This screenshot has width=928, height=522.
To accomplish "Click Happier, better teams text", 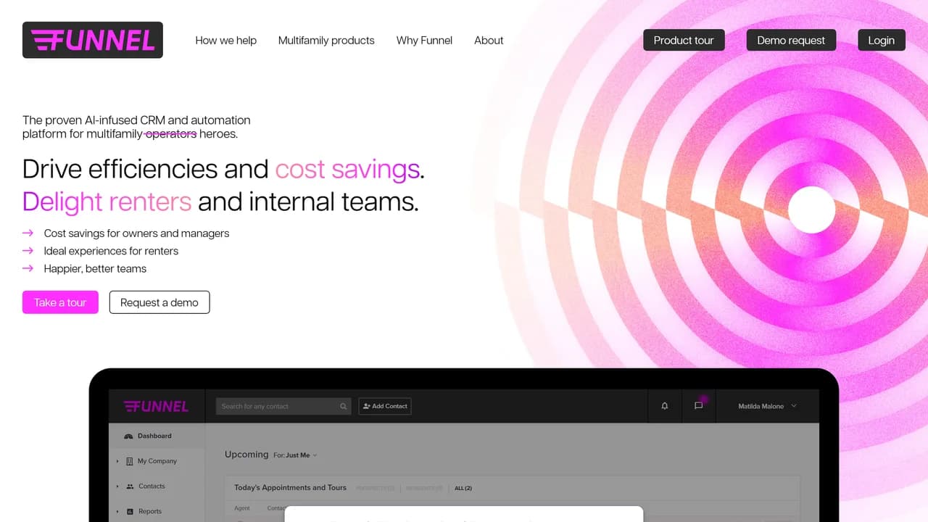I will click(x=95, y=268).
